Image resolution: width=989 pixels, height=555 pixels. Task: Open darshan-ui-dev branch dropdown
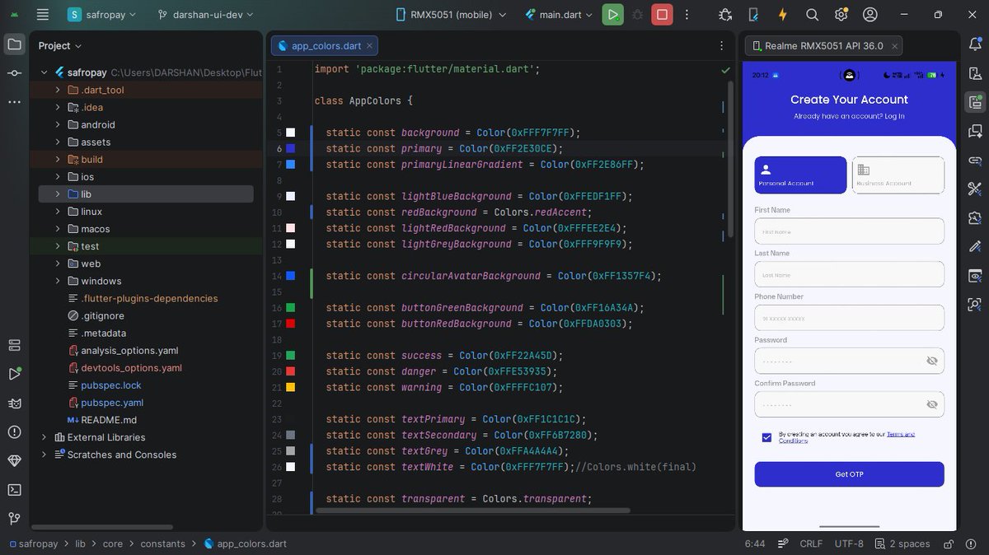point(205,14)
